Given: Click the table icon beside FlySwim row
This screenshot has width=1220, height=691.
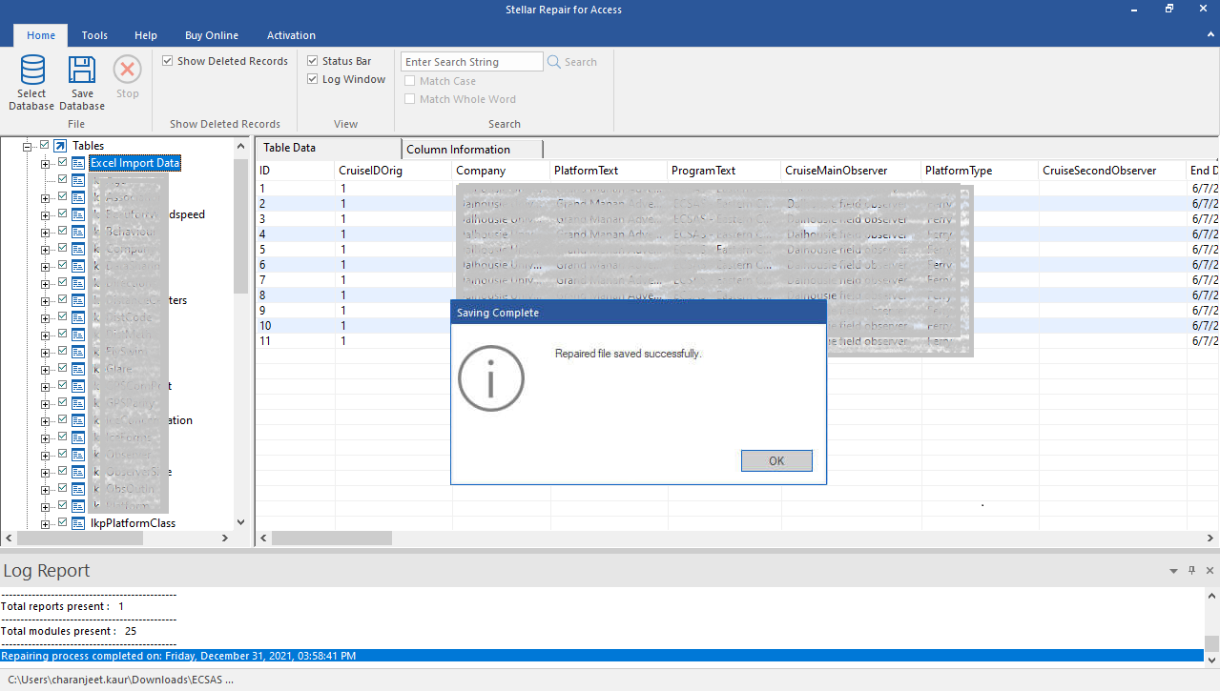Looking at the screenshot, I should pos(79,352).
